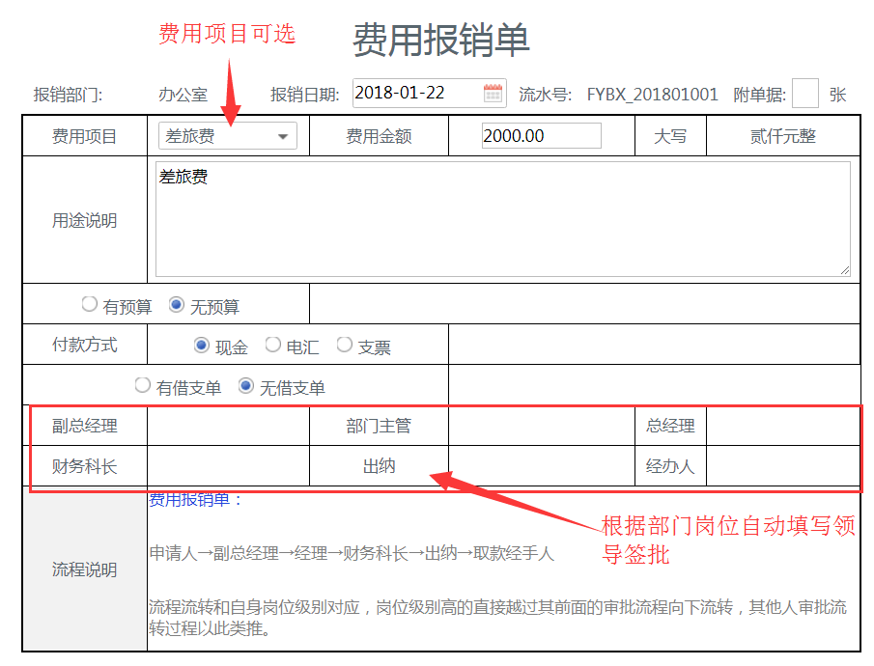Click the 费用金额 input showing 2000.00
The width and height of the screenshot is (874, 666).
click(x=541, y=136)
